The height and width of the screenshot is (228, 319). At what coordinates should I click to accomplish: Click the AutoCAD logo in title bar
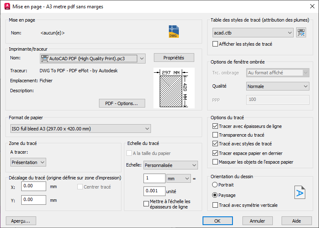click(x=6, y=6)
